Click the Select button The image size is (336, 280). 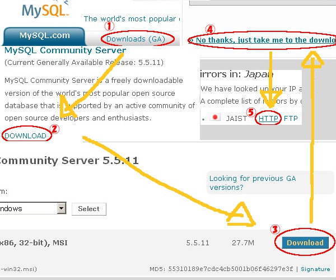[x=88, y=209]
